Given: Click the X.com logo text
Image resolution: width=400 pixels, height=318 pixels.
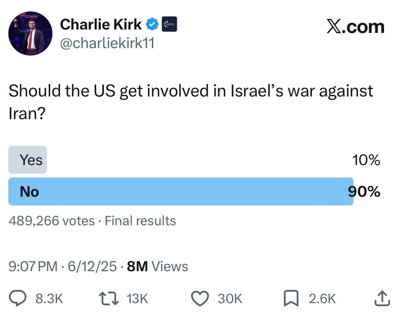Looking at the screenshot, I should (356, 26).
